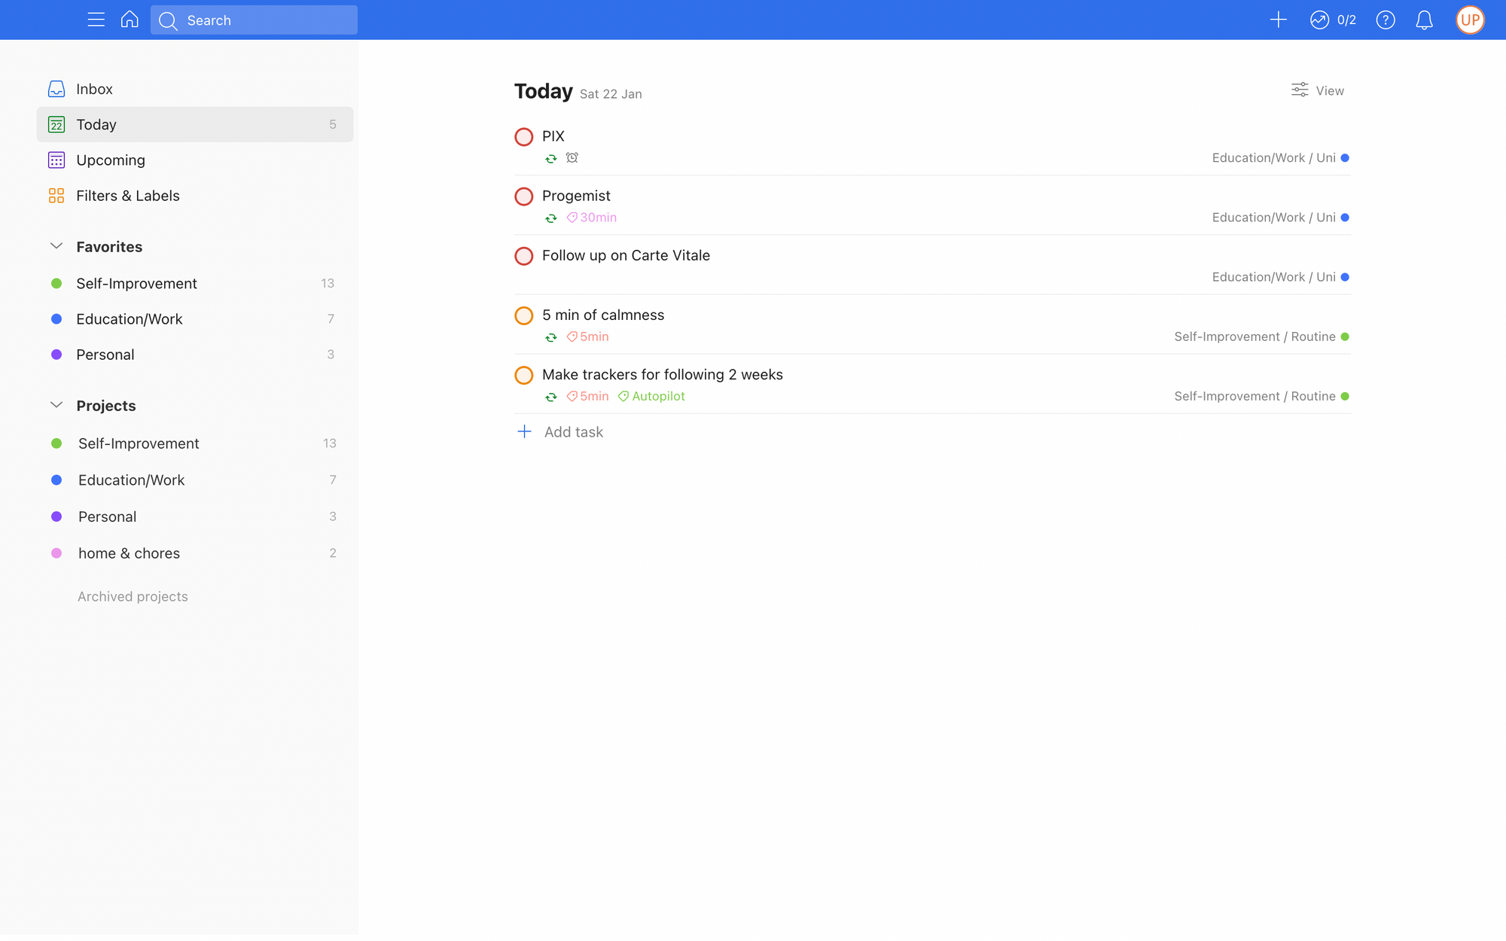Click the reminder alarm icon under PIX
Image resolution: width=1506 pixels, height=941 pixels.
[572, 157]
